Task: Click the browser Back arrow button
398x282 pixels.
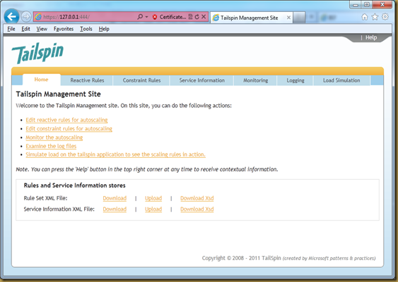Action: [x=12, y=17]
